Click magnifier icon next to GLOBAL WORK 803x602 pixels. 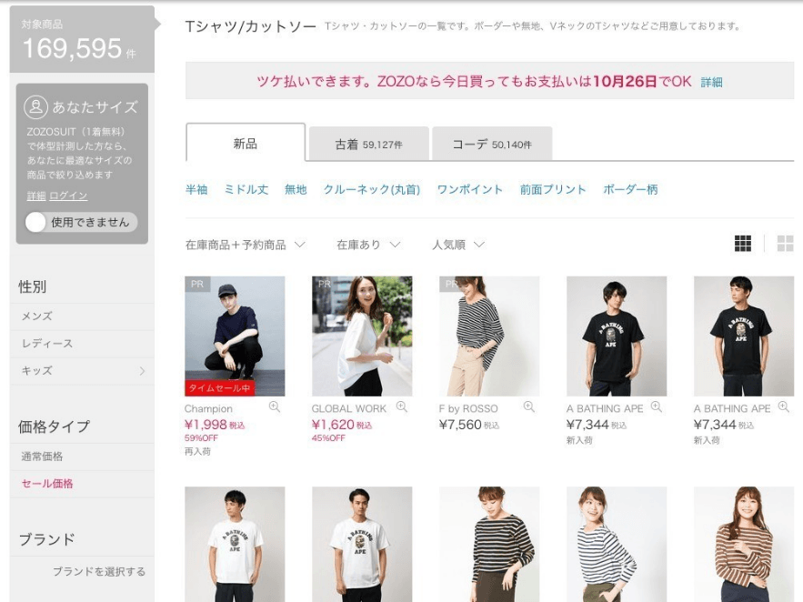402,407
